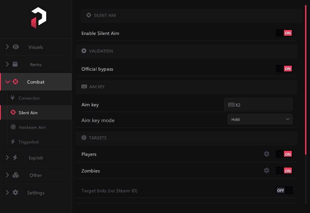Viewport: 310px width, 213px height.
Task: Expand the Exploit chevron
Action: 7,157
